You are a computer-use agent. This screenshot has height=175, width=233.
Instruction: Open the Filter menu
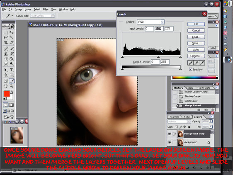[46, 10]
